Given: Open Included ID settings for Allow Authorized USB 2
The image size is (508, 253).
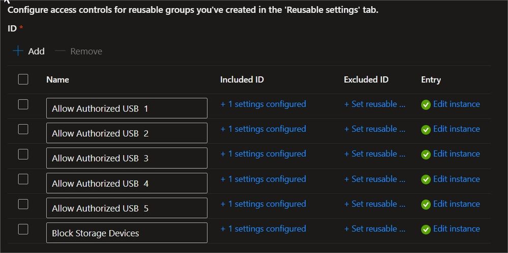Looking at the screenshot, I should click(x=263, y=129).
